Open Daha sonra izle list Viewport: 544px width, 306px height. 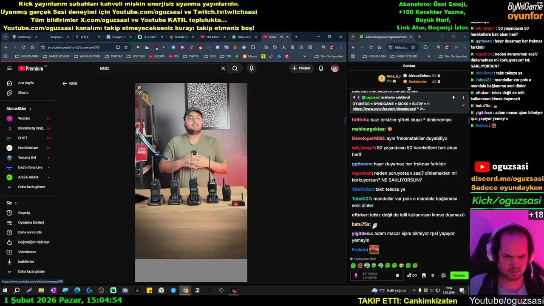29,232
